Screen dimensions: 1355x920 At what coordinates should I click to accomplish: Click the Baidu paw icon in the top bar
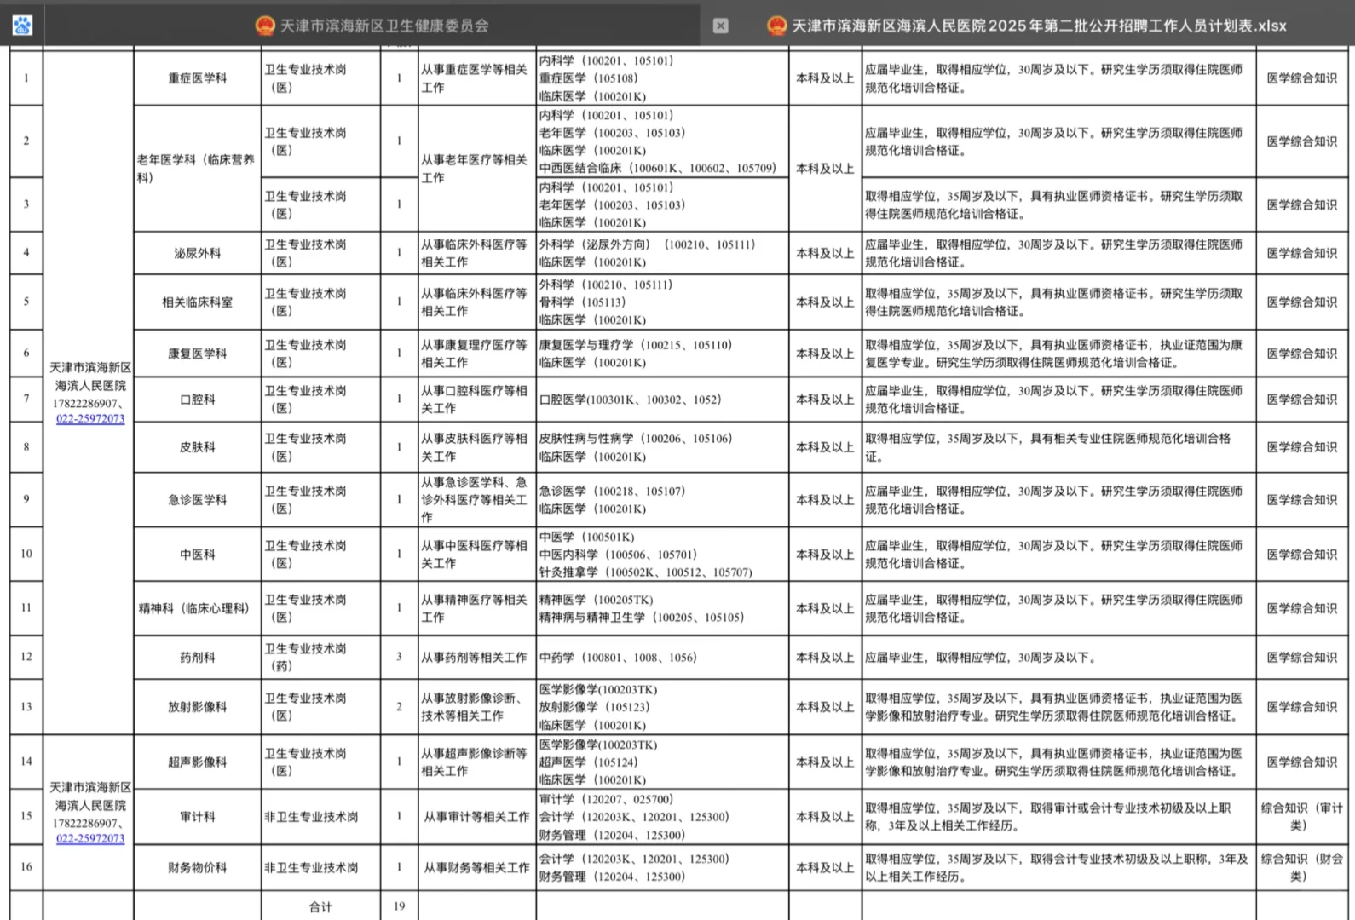tap(22, 26)
